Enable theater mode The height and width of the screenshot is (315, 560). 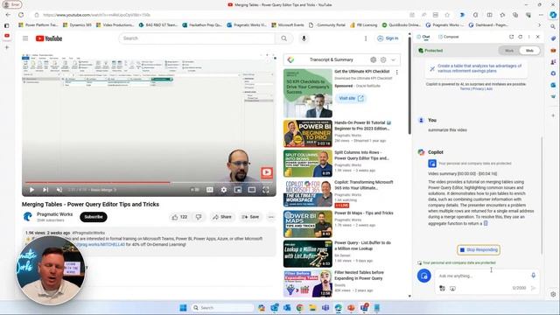(x=252, y=190)
